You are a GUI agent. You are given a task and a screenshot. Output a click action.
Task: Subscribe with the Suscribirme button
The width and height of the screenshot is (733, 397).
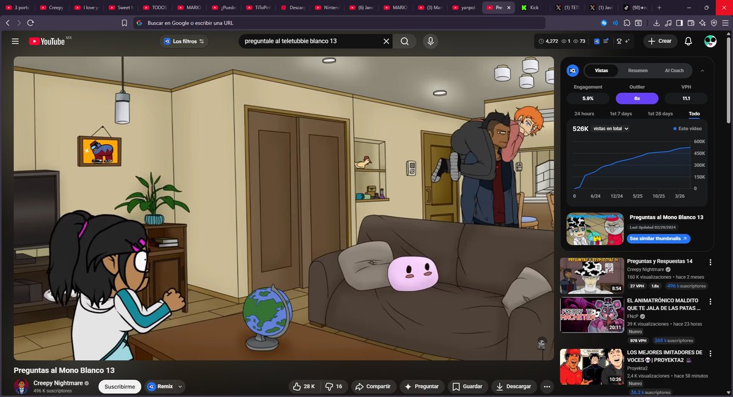[x=119, y=387]
